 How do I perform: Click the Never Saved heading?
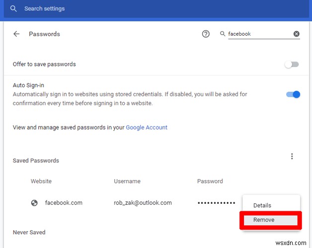click(29, 232)
